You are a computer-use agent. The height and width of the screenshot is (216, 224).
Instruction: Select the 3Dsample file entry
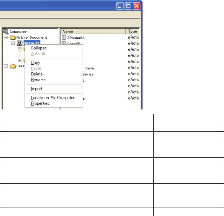click(x=76, y=38)
